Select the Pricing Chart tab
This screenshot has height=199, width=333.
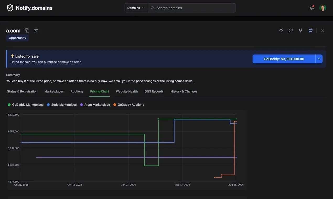click(x=100, y=91)
